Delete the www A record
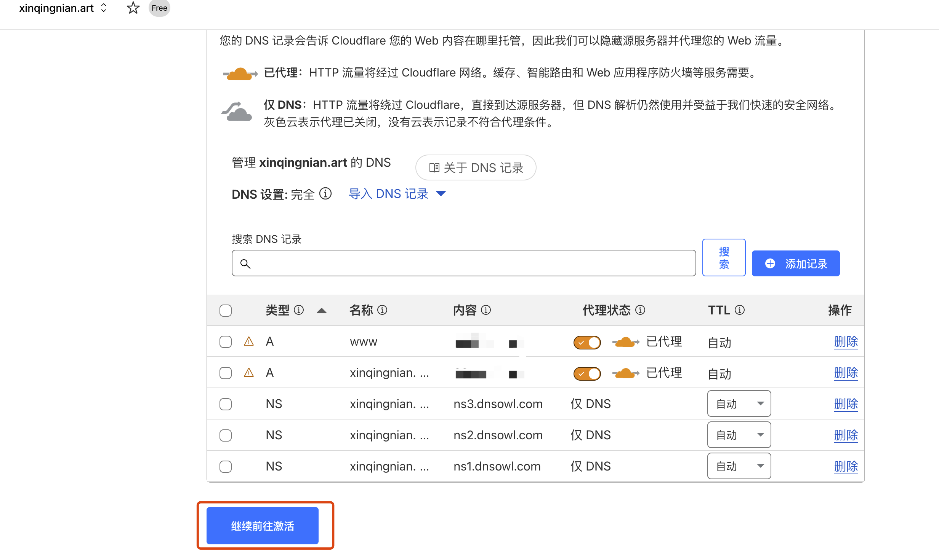This screenshot has width=939, height=555. pos(846,342)
